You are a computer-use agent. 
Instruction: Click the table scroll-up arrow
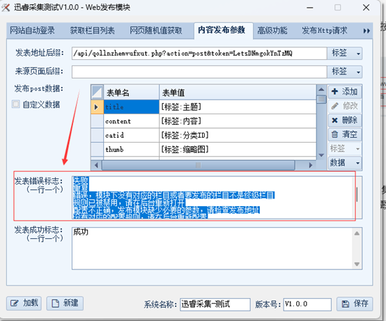321,90
